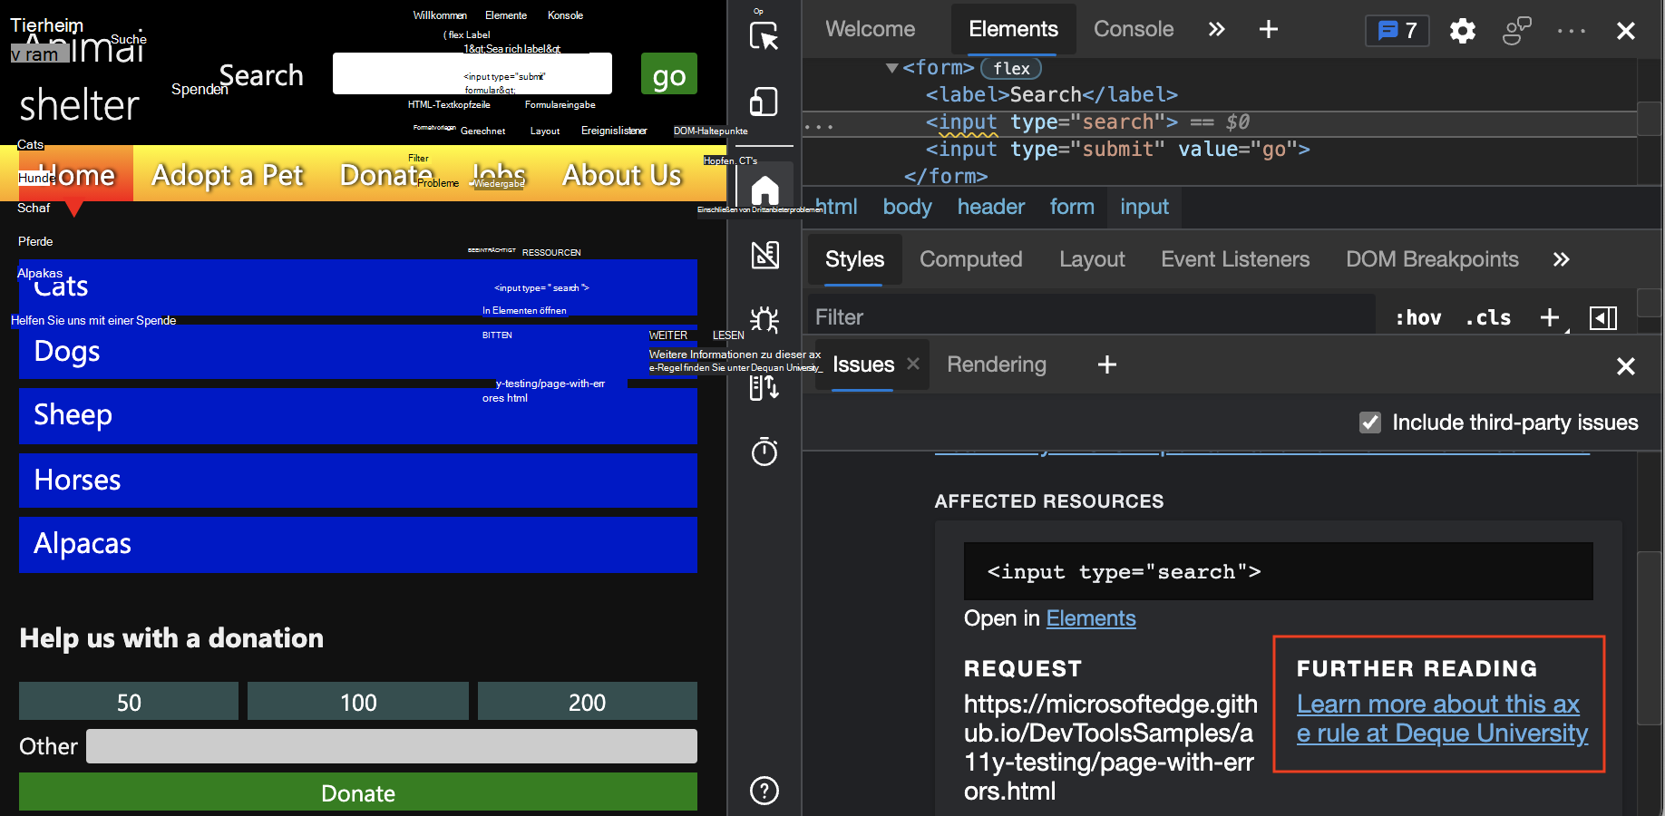Toggle the computed styles sidebar icon

[x=1603, y=317]
